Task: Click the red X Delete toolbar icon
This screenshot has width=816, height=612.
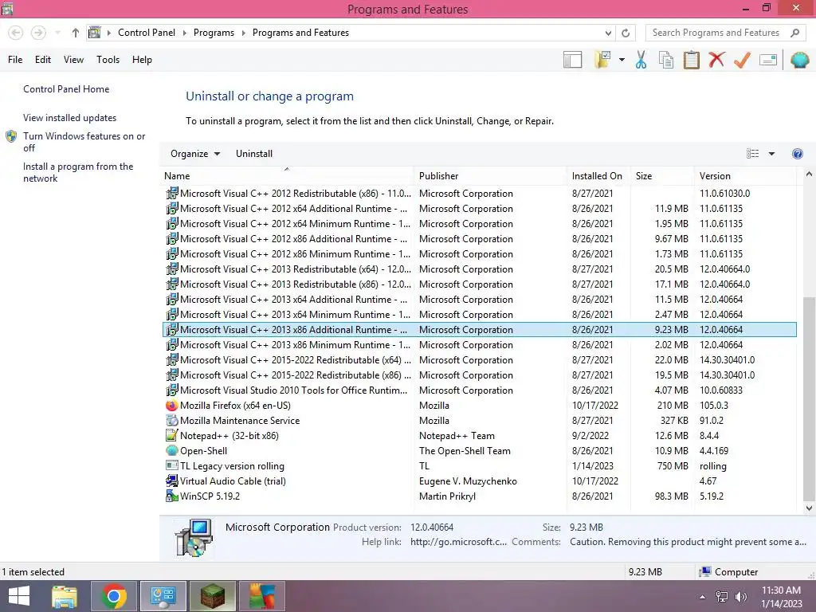Action: [716, 59]
